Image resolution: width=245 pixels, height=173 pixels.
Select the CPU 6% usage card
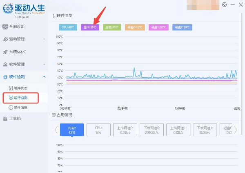(x=98, y=130)
